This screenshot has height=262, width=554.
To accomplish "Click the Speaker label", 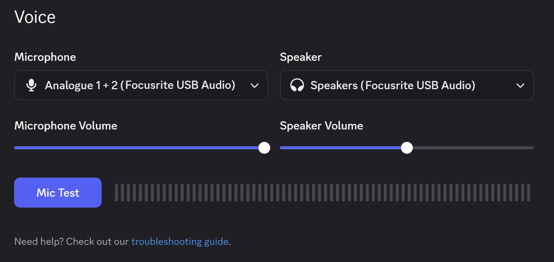I will 301,57.
